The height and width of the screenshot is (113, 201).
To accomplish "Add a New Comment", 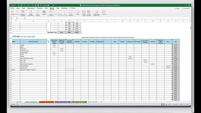I will (x=51, y=13).
